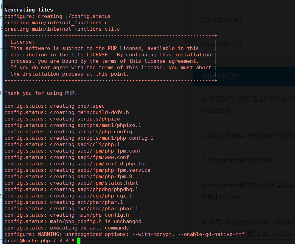Image resolution: width=295 pixels, height=244 pixels.
Task: Click the 'creating scripts/man1/php-config.1' line
Action: tap(79, 138)
